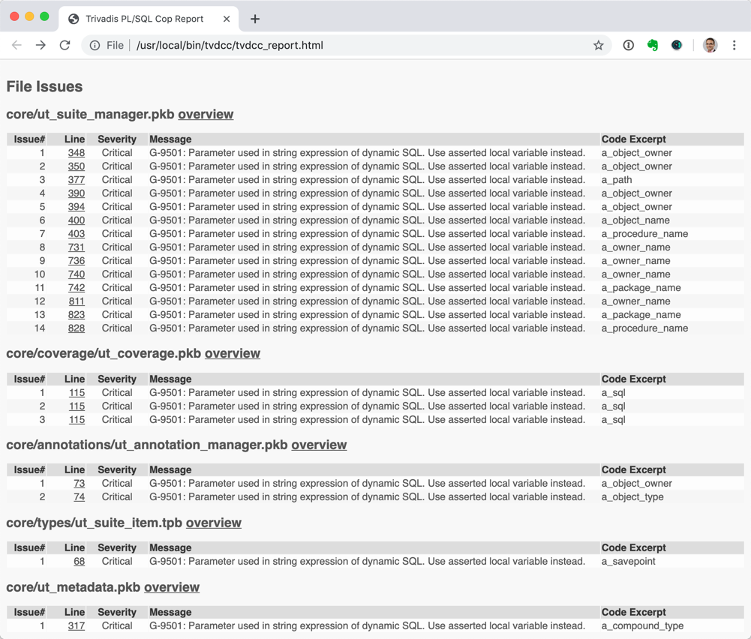Select a_package_name excerpt on line 823 row

641,314
